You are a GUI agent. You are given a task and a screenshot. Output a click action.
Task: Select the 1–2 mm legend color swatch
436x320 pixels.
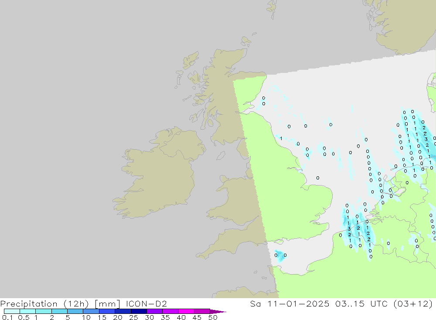coord(43,311)
